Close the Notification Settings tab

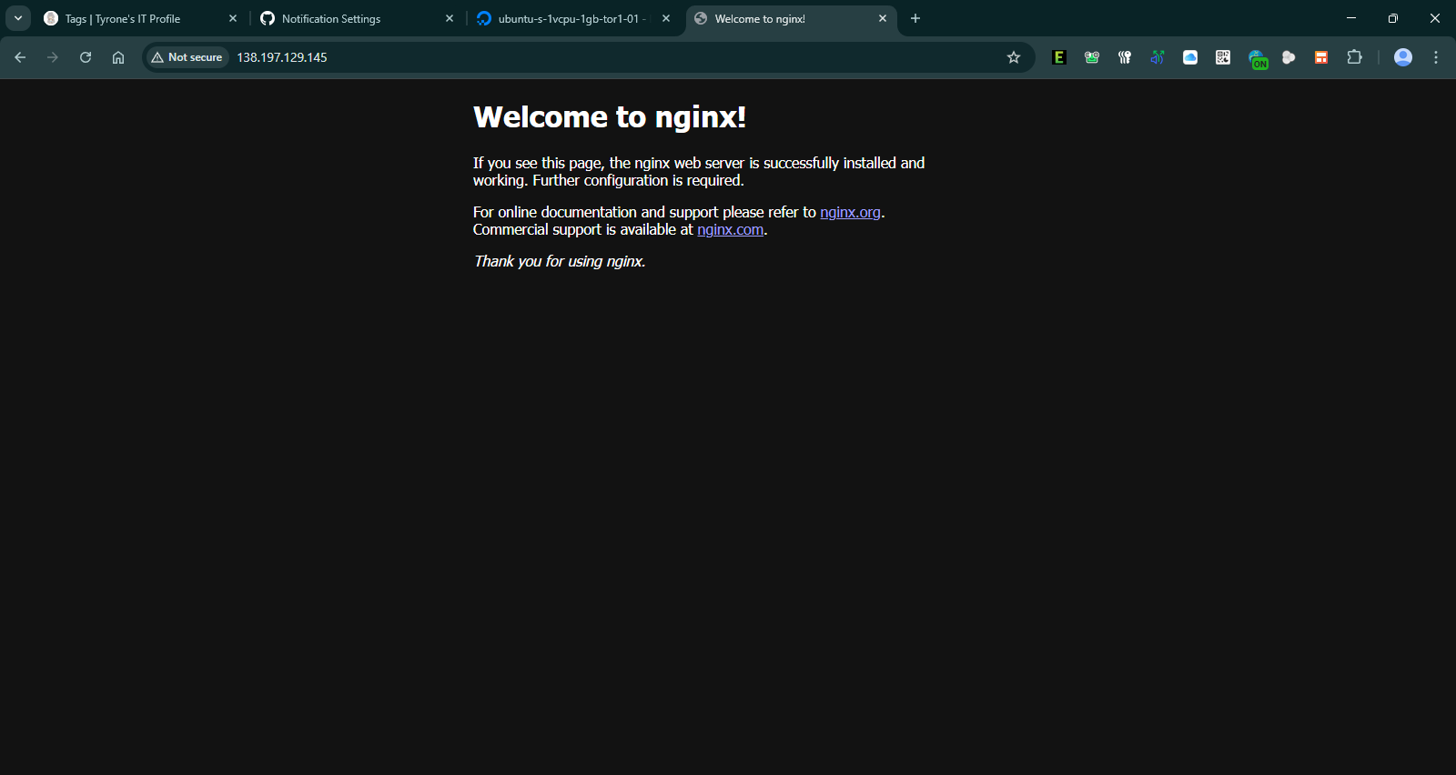tap(450, 18)
